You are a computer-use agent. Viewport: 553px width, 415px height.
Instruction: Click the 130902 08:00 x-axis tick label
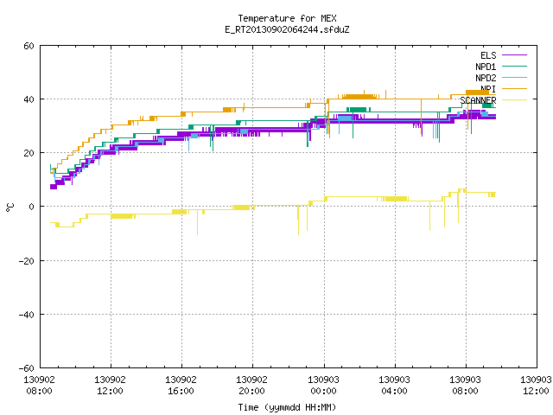point(39,386)
